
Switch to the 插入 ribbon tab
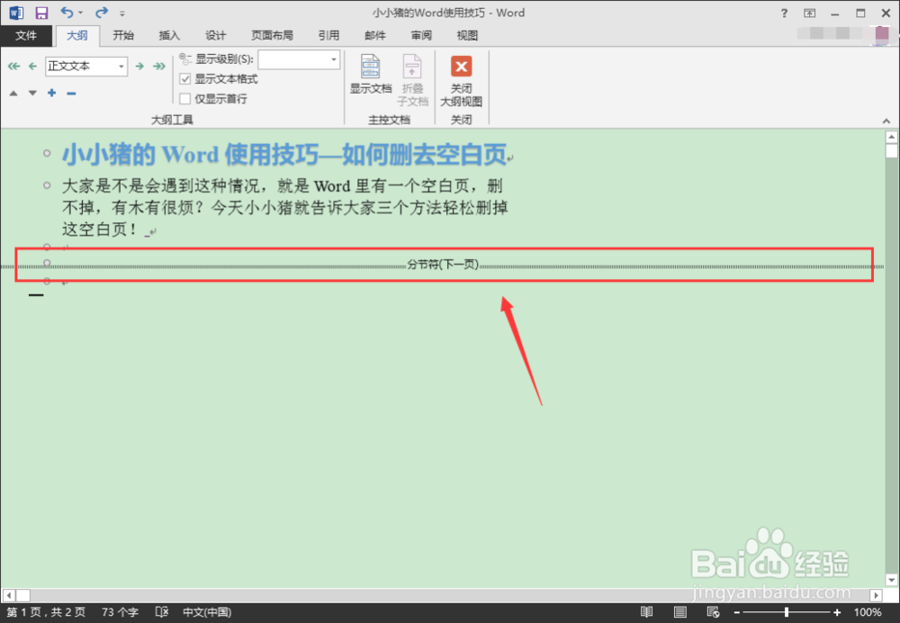tap(169, 35)
